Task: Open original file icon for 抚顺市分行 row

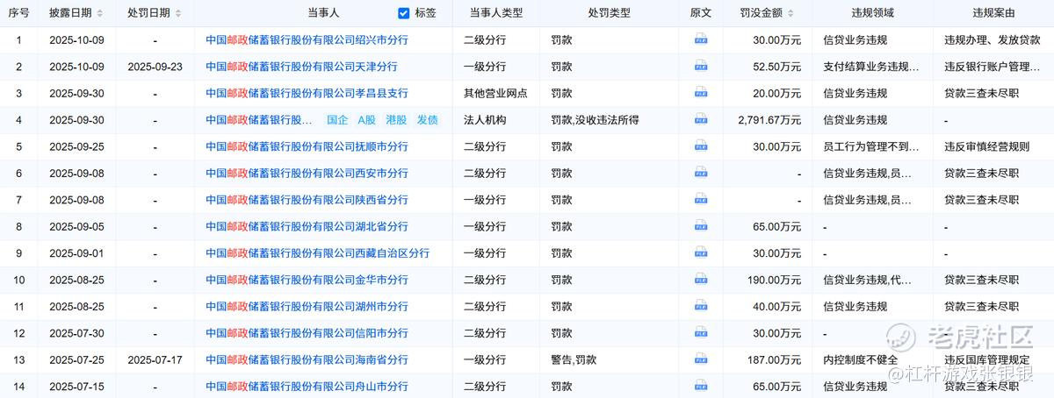Action: pyautogui.click(x=701, y=146)
